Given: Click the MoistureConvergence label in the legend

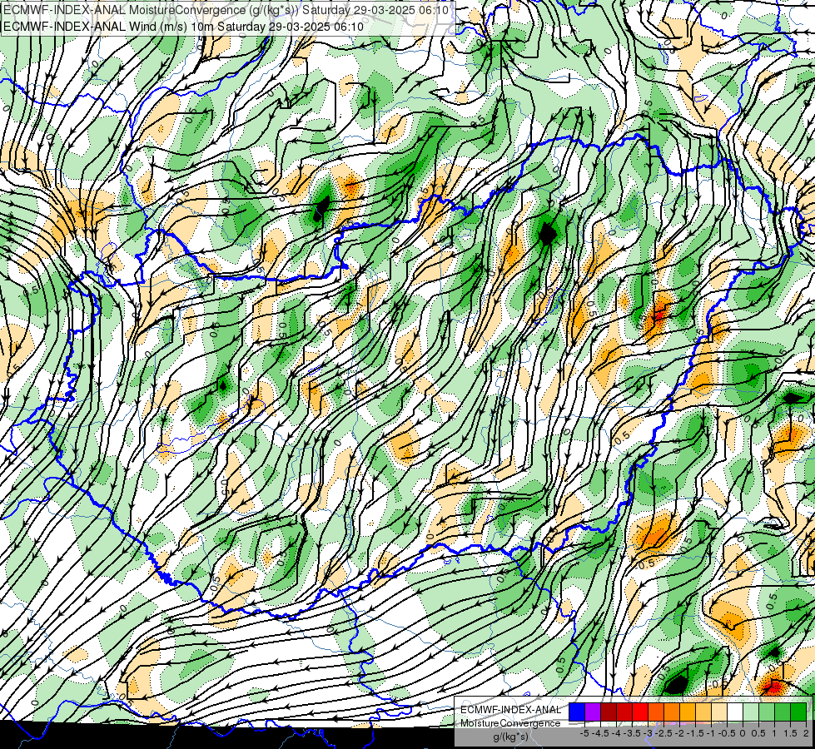Looking at the screenshot, I should [x=510, y=723].
